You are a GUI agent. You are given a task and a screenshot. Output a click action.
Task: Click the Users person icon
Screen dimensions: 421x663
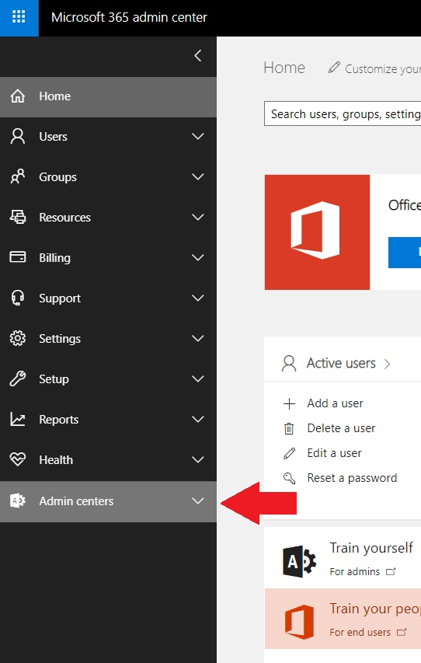click(17, 137)
